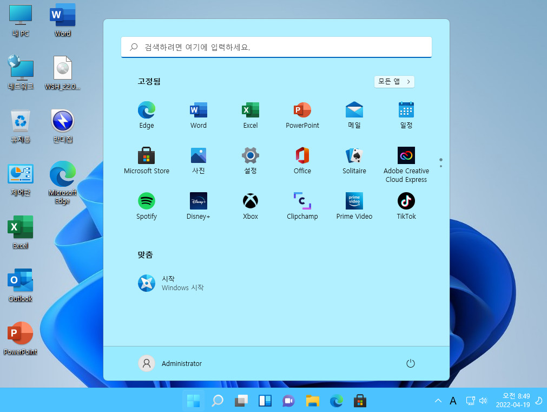Select the WSH_22.0 file on desktop
Screen dimensions: 547x412
pos(62,73)
